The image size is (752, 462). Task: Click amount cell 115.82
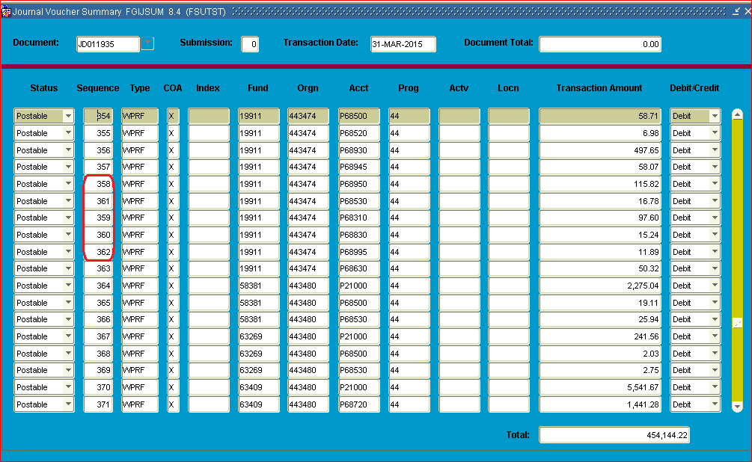600,184
